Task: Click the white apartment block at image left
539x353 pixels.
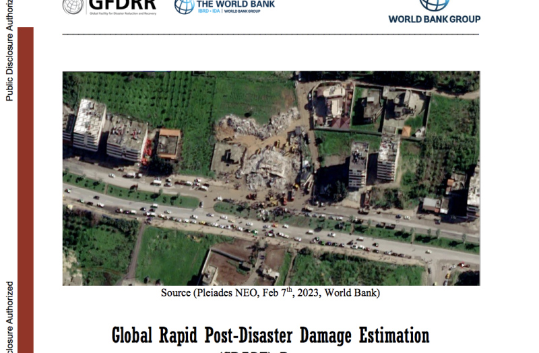Action: [89, 125]
